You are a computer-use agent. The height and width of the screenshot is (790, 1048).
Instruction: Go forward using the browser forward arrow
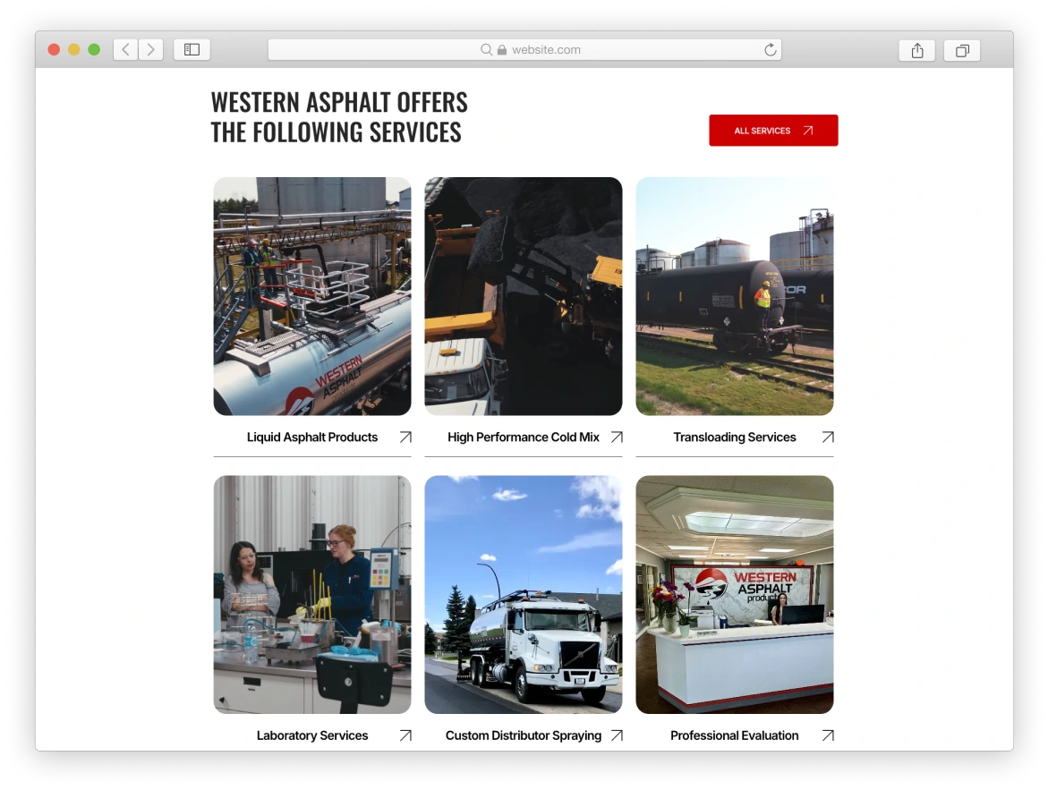pos(151,49)
